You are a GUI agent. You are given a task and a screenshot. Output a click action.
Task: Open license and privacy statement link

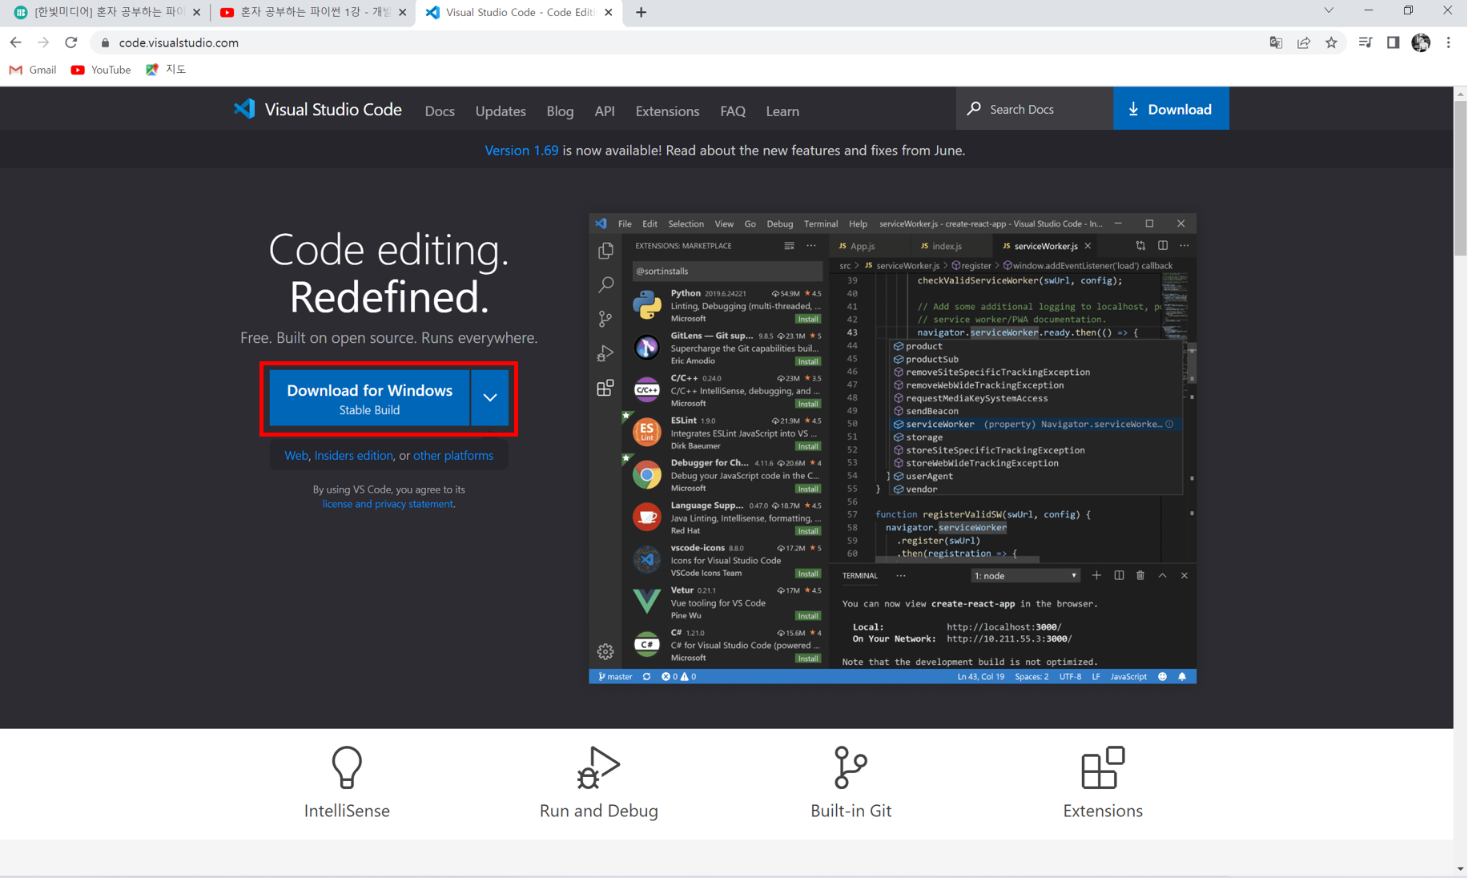(388, 504)
